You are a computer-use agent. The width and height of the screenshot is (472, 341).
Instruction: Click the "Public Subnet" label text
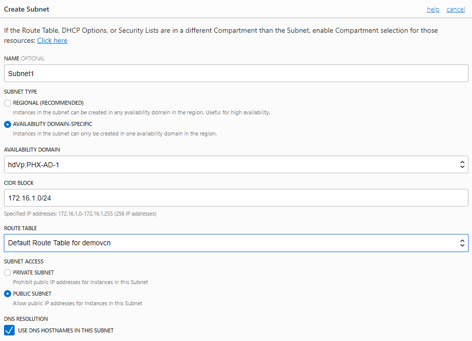[32, 294]
